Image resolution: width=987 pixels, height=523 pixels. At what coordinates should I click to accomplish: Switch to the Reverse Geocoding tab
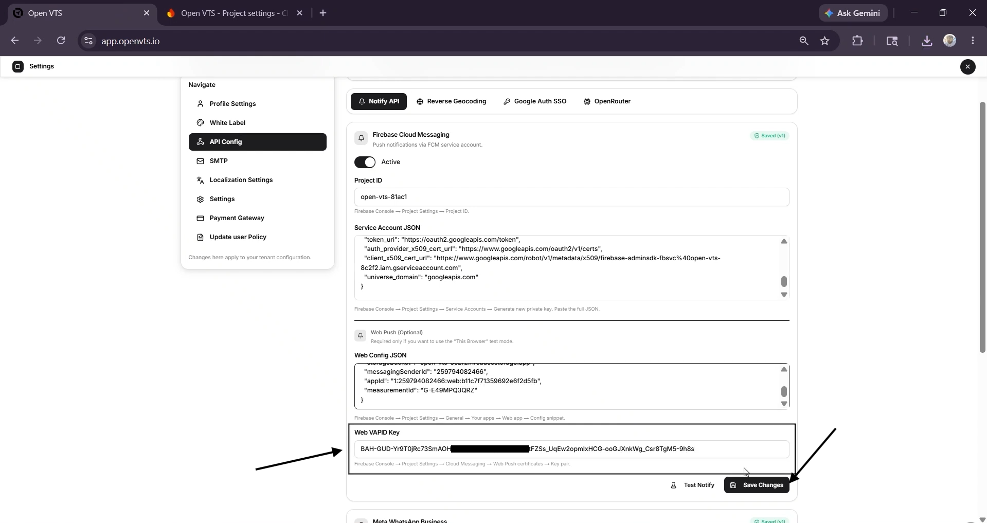tap(451, 101)
